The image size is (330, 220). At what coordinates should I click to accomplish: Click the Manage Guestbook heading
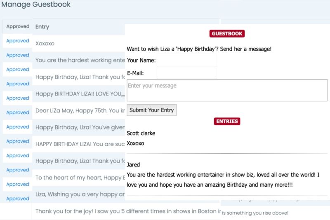click(x=36, y=5)
